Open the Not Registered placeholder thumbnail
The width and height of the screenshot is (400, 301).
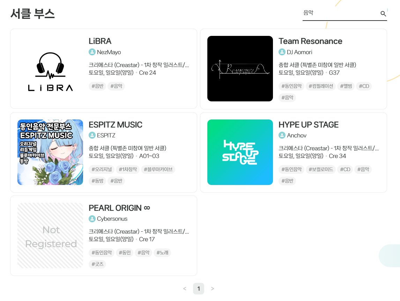point(50,236)
